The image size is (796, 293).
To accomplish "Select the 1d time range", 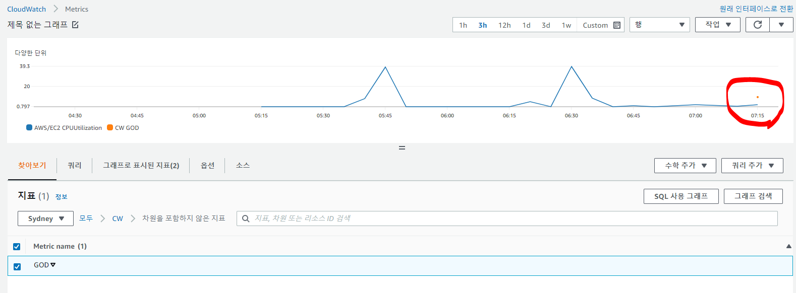I will (526, 25).
